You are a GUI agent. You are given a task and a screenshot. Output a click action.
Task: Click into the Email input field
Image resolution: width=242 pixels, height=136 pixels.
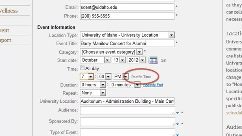pyautogui.click(x=127, y=7)
